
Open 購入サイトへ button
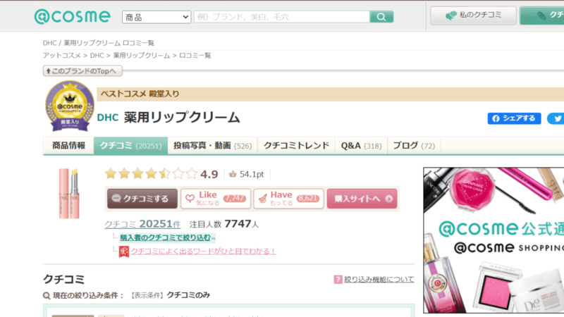click(362, 199)
